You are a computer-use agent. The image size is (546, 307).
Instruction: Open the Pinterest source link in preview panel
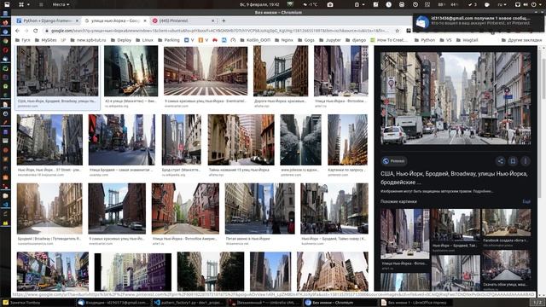click(394, 161)
